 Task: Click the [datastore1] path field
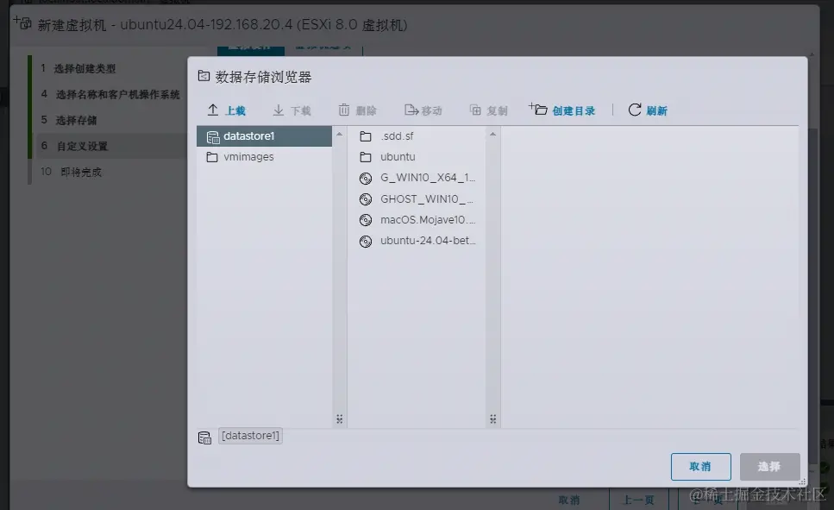(x=250, y=436)
